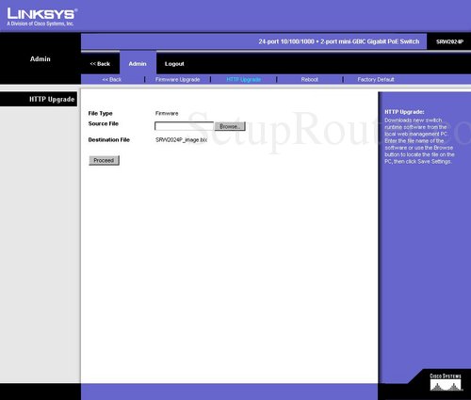
Task: Select the Logout tab
Action: [174, 64]
